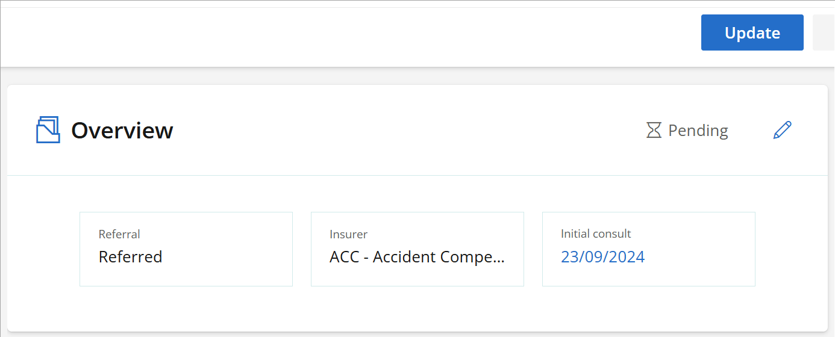Screen dimensions: 835x337
Task: Click the Pending status text
Action: pos(698,131)
